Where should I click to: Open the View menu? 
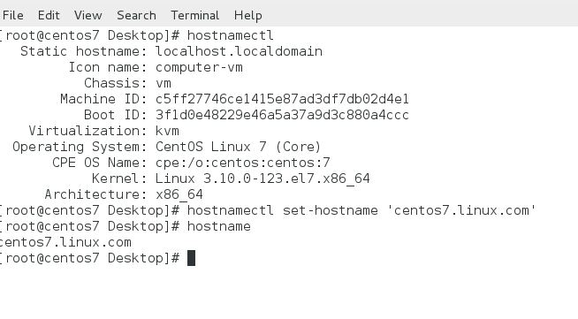87,16
